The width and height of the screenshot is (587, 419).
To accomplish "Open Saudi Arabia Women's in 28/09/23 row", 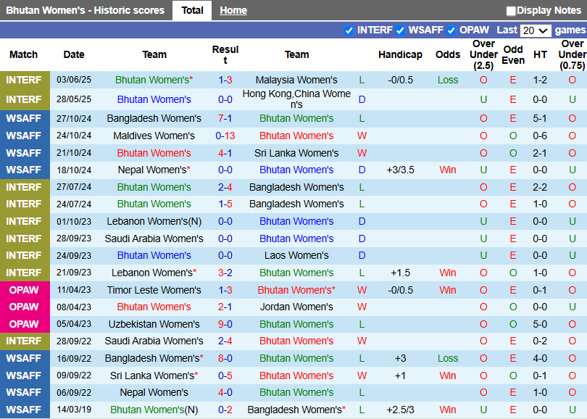I will click(x=154, y=238).
